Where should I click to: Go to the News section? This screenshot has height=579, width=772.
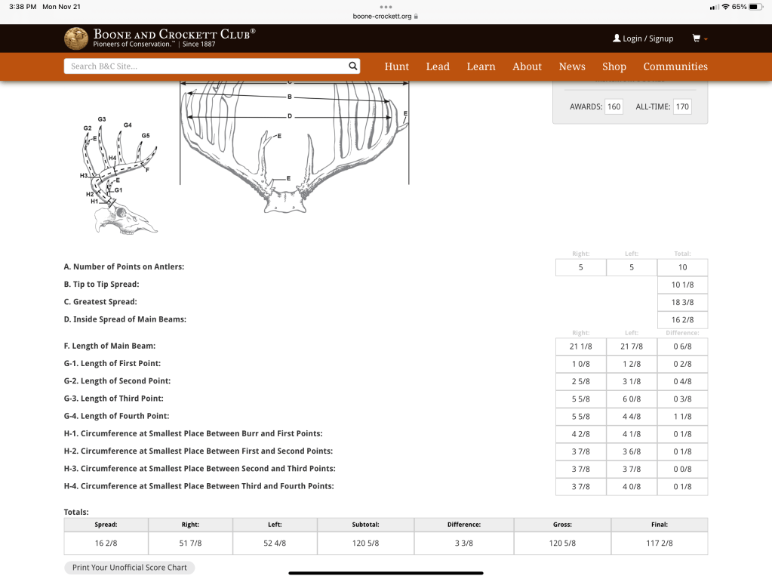(x=572, y=66)
